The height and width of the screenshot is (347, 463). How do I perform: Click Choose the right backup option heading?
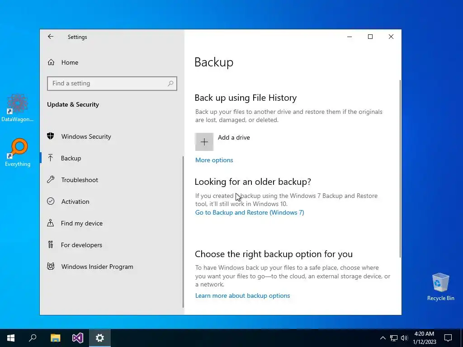pos(274,254)
